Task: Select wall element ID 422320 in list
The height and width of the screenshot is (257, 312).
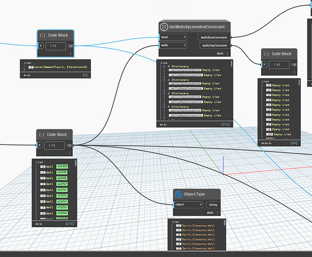Action: point(63,167)
